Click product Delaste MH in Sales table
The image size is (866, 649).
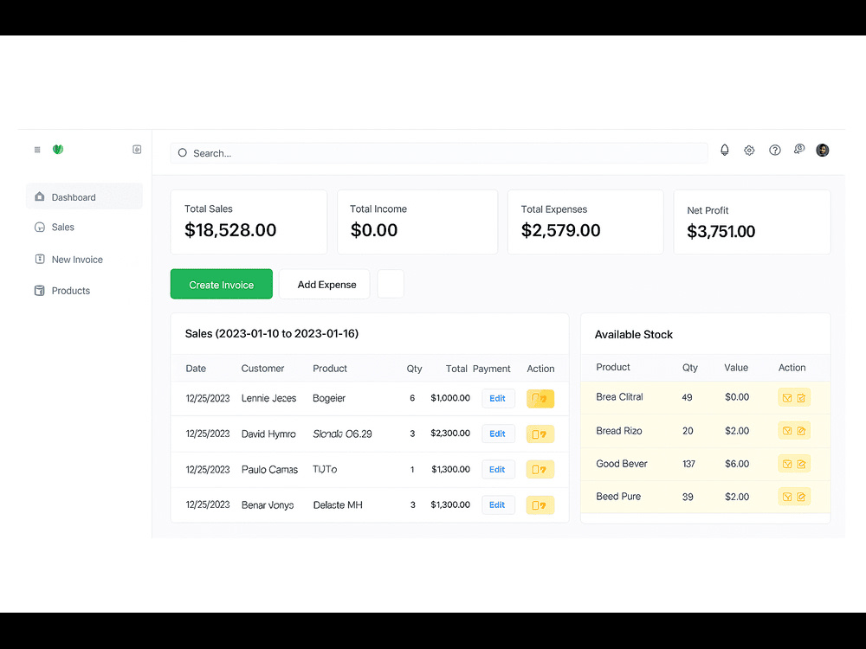click(338, 505)
